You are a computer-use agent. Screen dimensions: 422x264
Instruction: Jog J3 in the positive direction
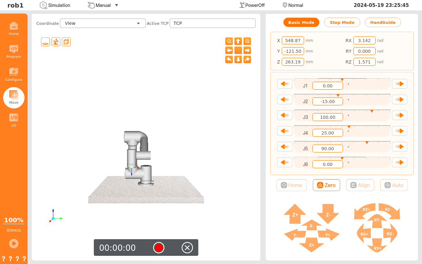[399, 115]
